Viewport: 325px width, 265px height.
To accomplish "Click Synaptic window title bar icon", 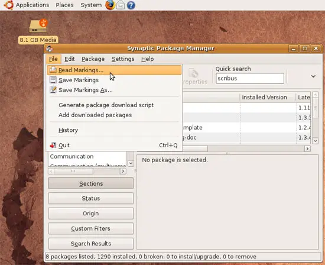I will point(49,49).
